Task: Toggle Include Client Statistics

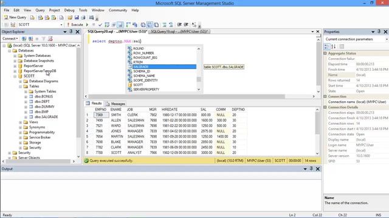Action: coord(135,24)
